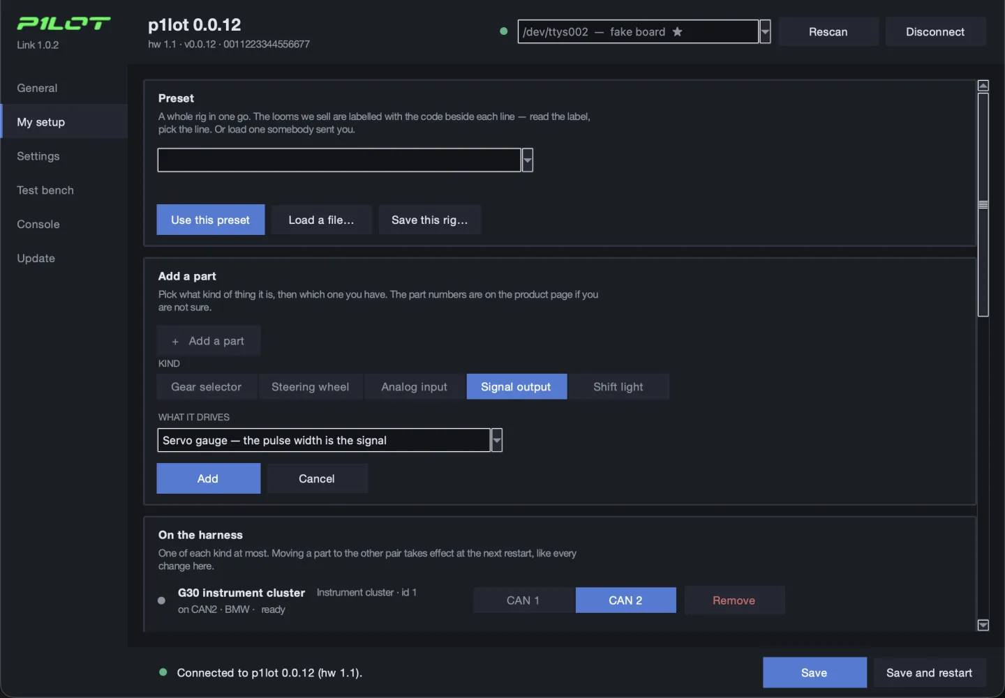Click the green connection status dot by port selector
This screenshot has width=1005, height=698.
(x=504, y=31)
